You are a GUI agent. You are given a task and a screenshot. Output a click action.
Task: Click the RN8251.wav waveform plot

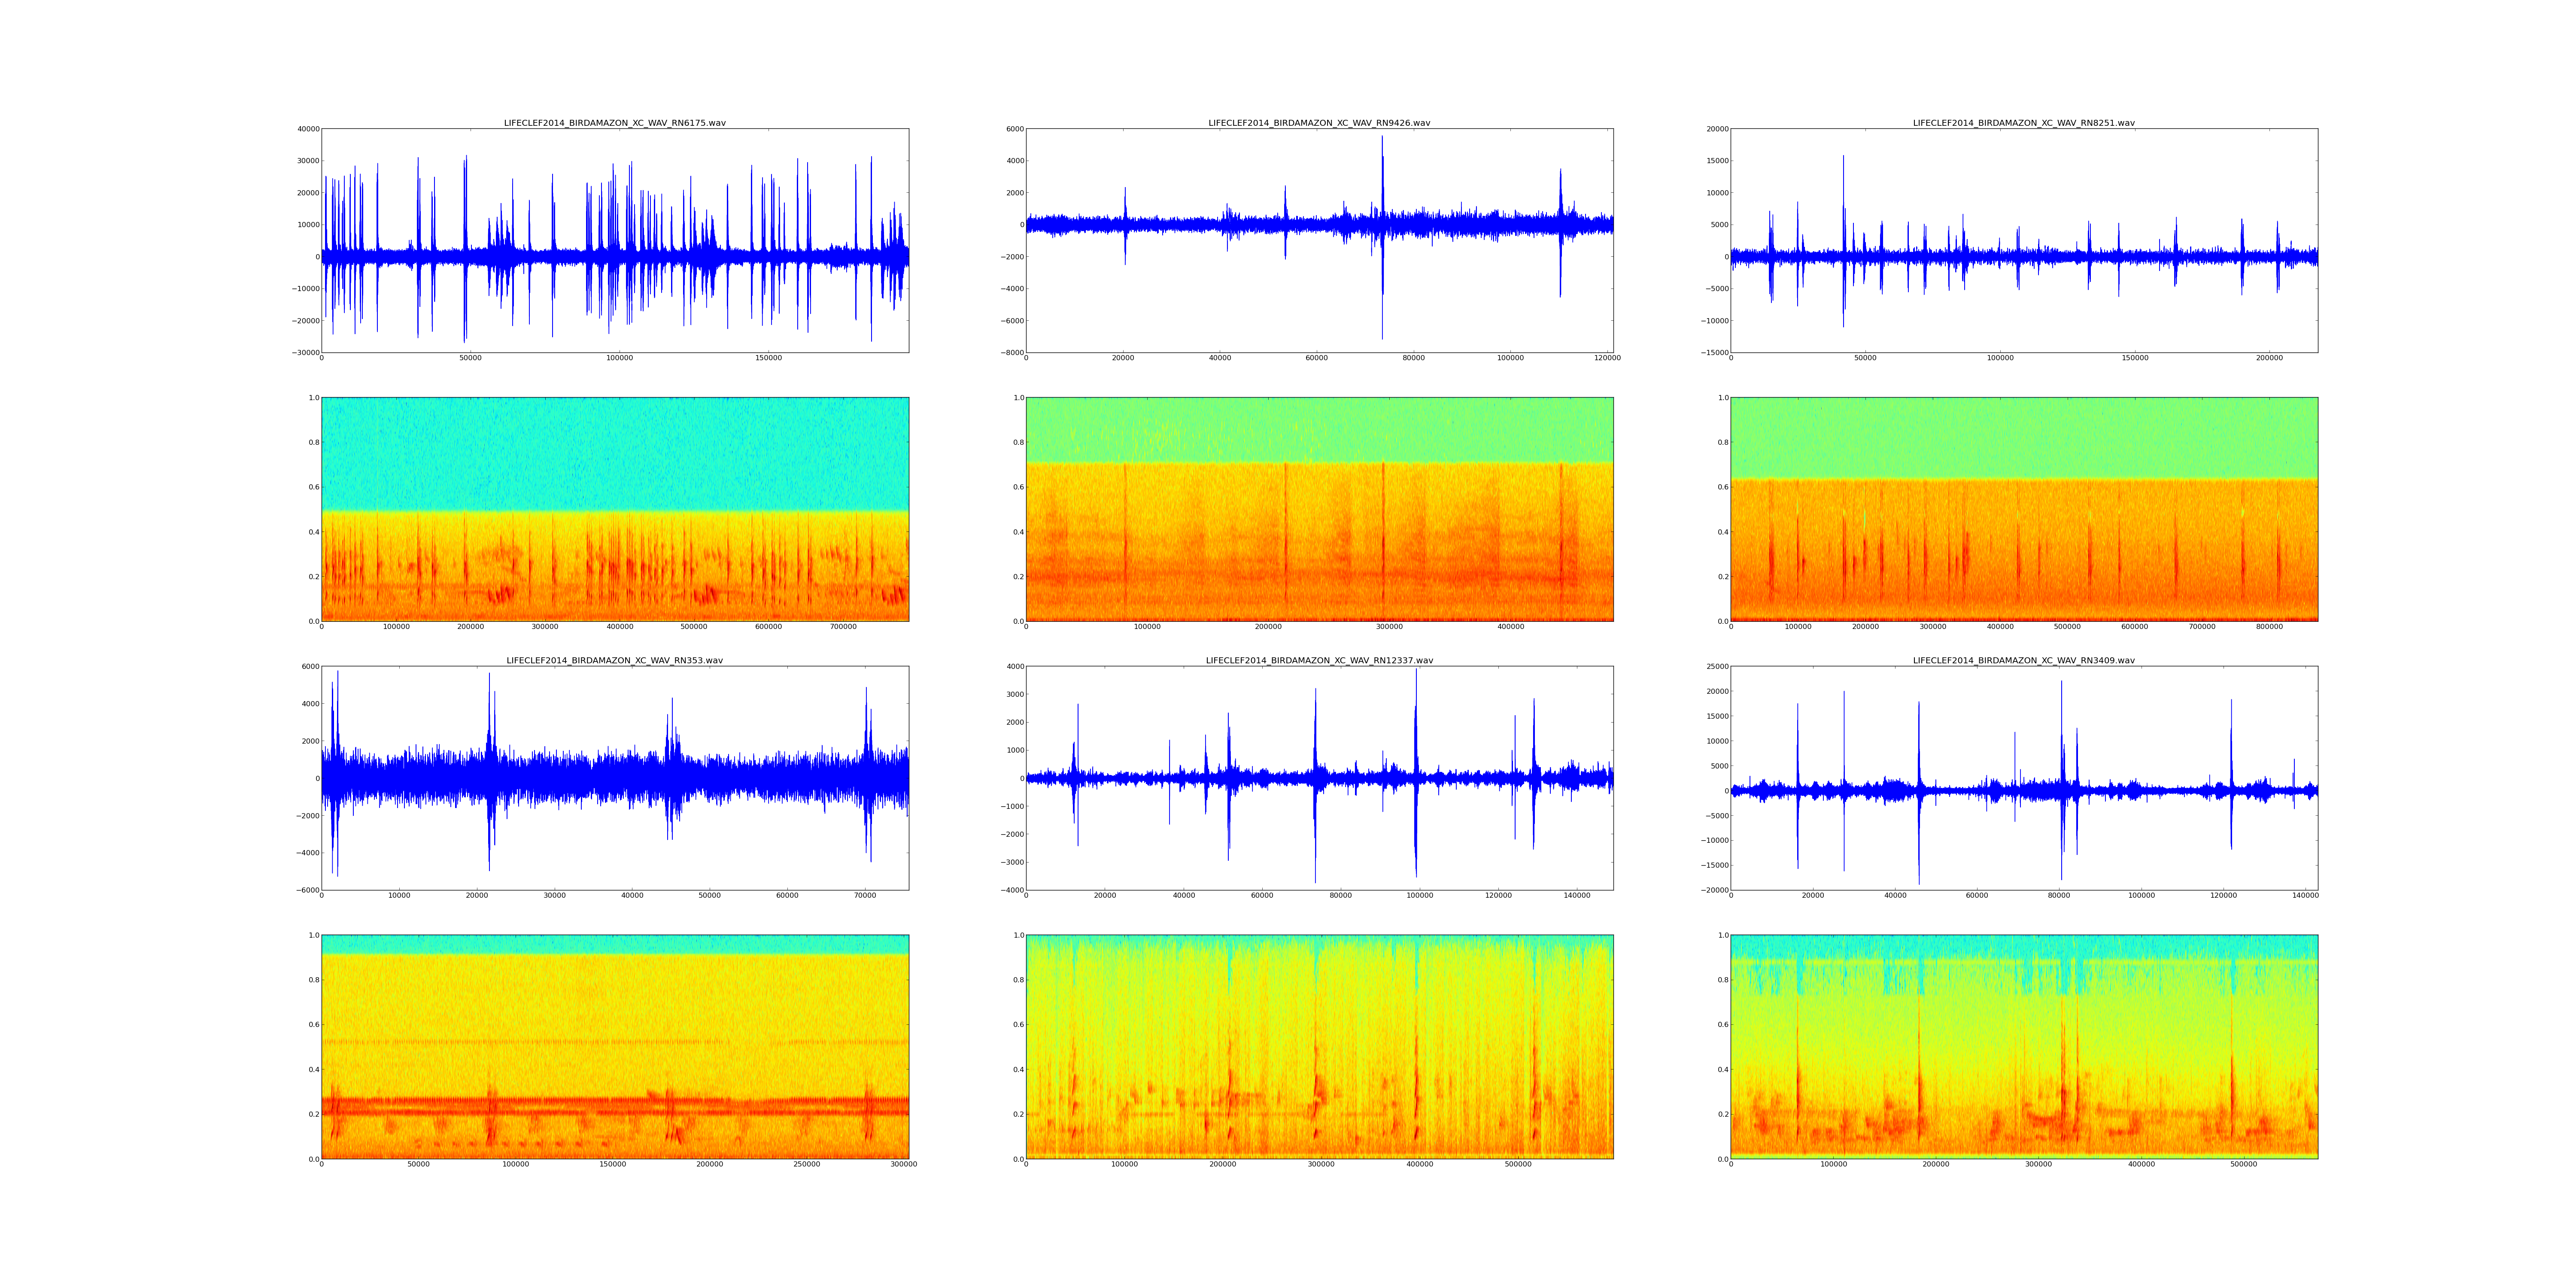tap(2023, 240)
